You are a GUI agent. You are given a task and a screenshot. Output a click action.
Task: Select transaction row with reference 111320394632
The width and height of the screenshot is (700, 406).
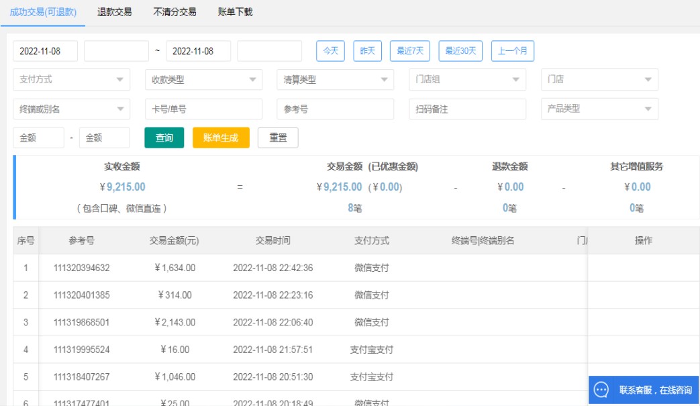pyautogui.click(x=81, y=268)
